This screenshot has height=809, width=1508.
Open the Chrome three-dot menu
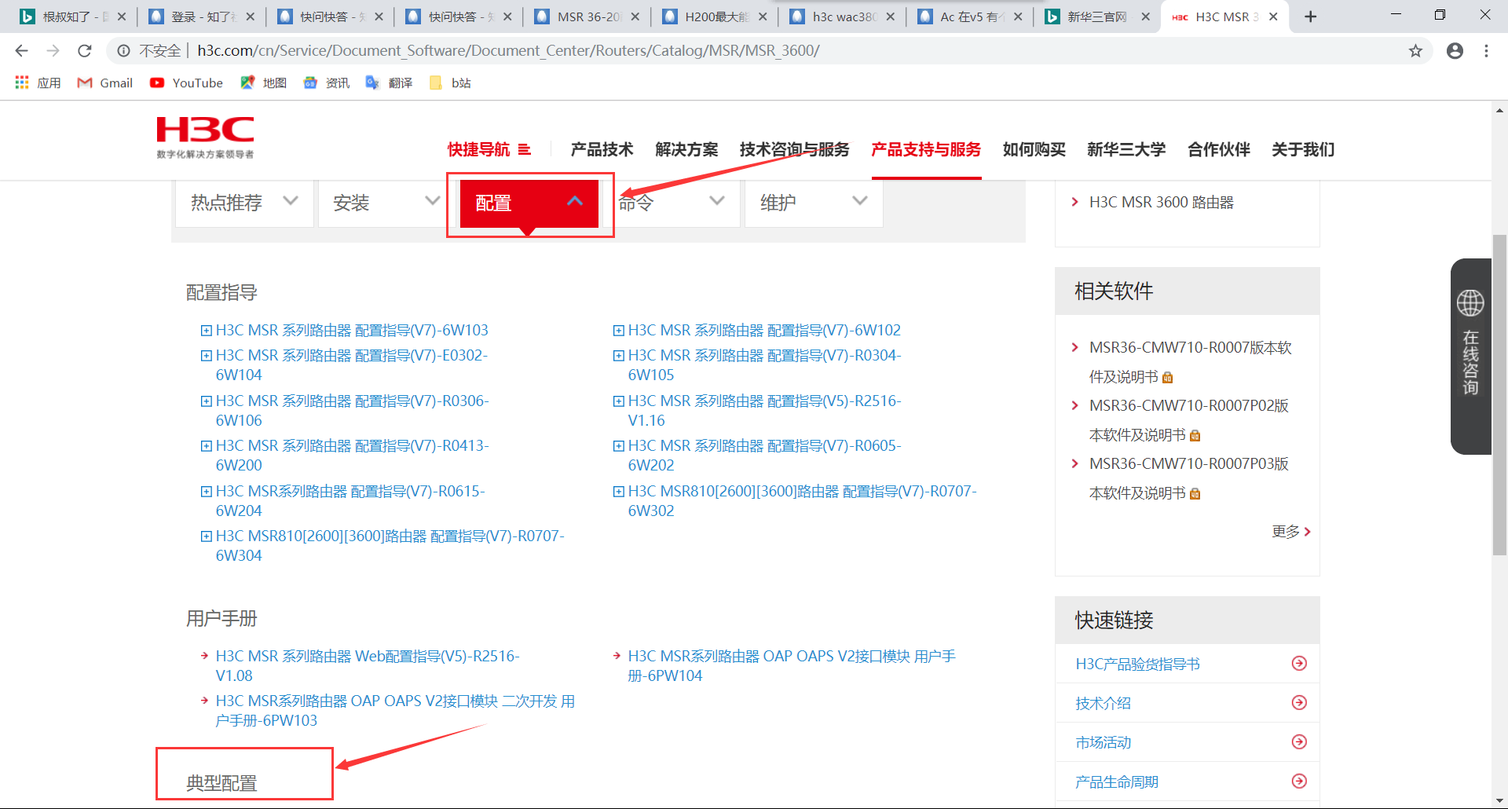click(x=1486, y=51)
